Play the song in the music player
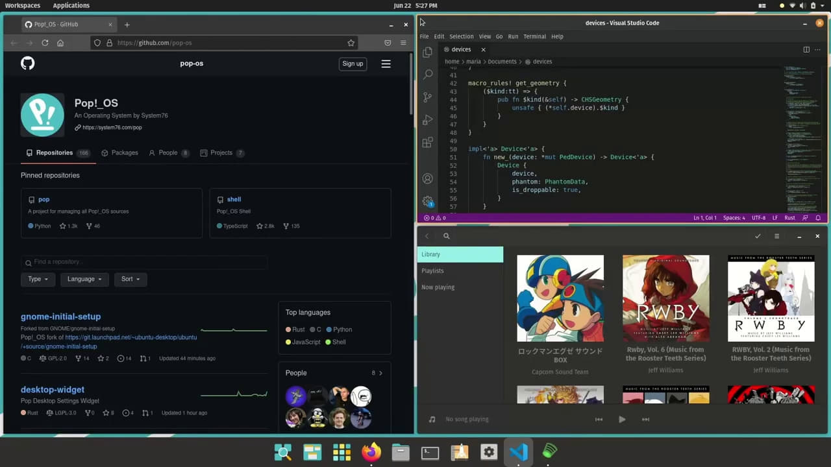 622,419
